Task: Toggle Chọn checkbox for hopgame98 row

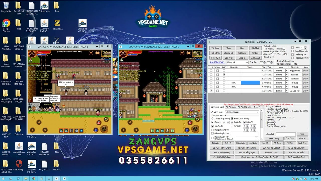Action: coord(217,71)
